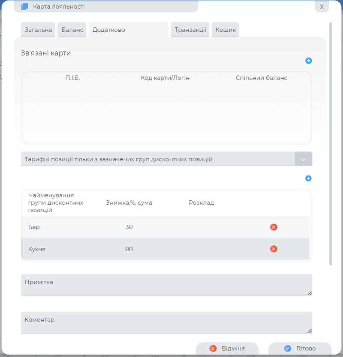Add discount group with plus icon
This screenshot has height=357, width=343.
tap(308, 178)
